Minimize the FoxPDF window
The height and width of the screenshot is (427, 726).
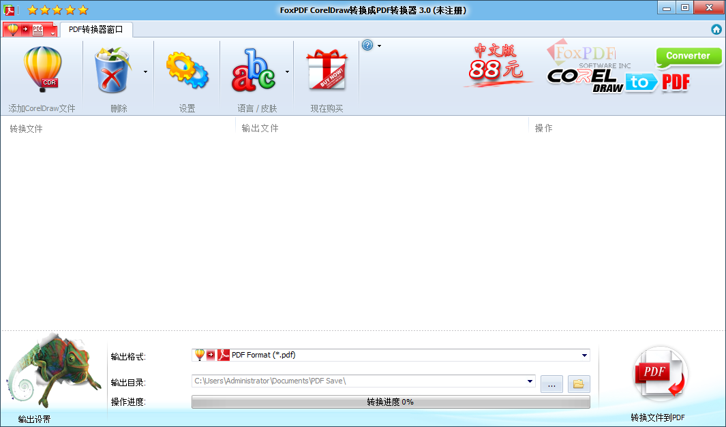pos(667,8)
